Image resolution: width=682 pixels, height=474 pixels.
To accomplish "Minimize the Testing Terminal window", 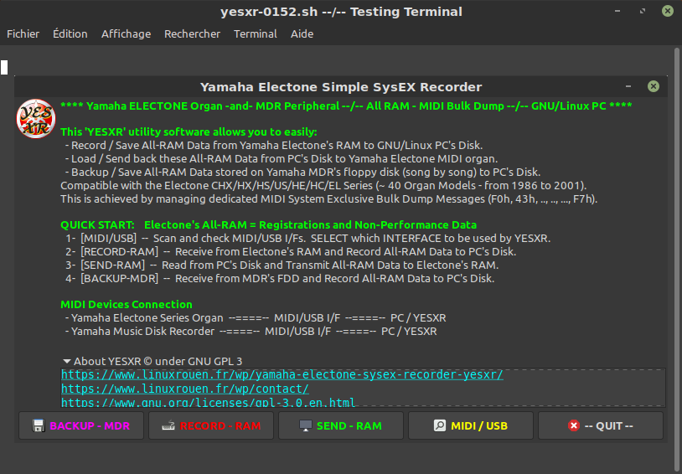I will click(617, 11).
